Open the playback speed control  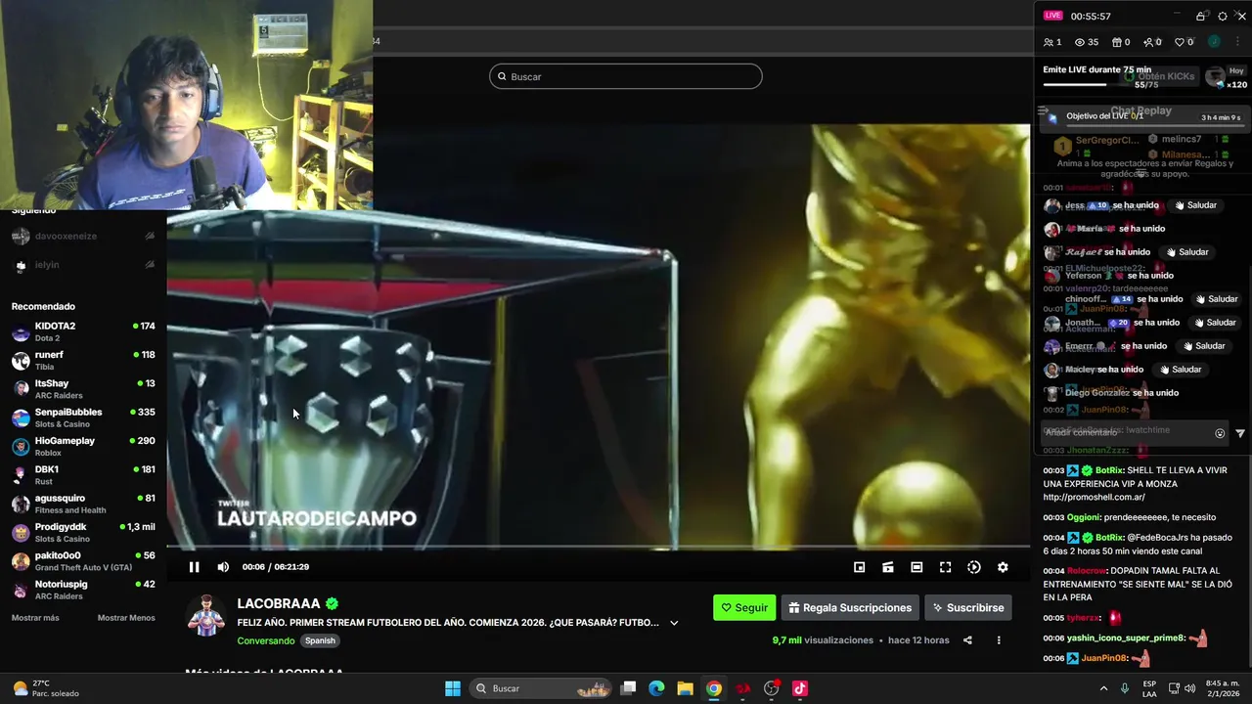point(974,567)
